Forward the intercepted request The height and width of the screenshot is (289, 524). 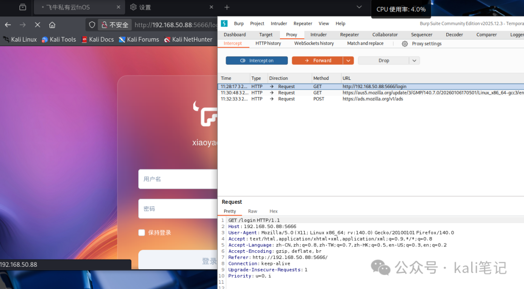322,60
